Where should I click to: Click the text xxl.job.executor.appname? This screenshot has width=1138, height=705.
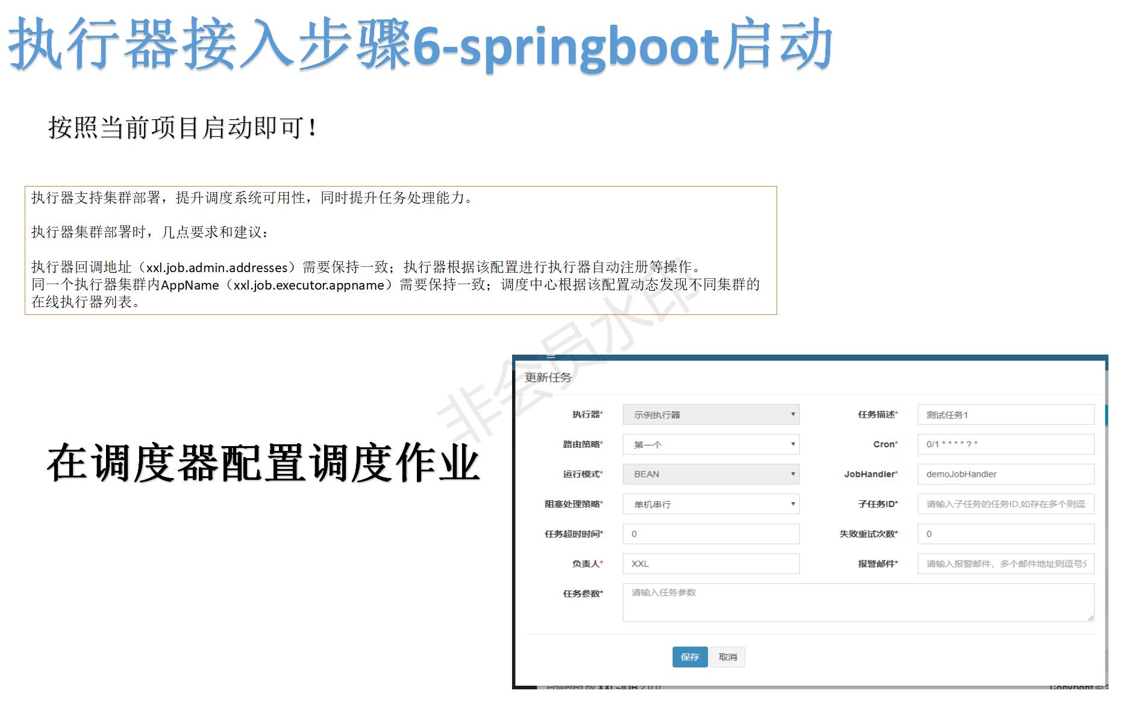point(308,285)
